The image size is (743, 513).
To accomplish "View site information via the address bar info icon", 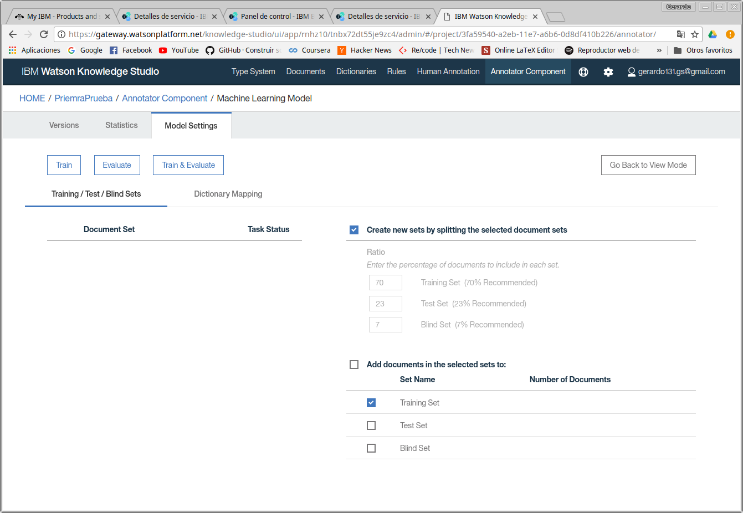I will point(62,34).
